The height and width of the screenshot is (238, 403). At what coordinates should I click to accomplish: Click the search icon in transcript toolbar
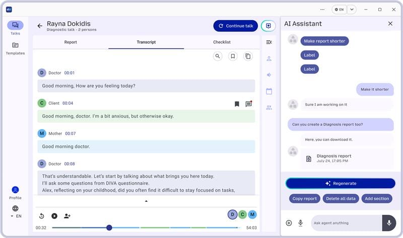pos(218,56)
